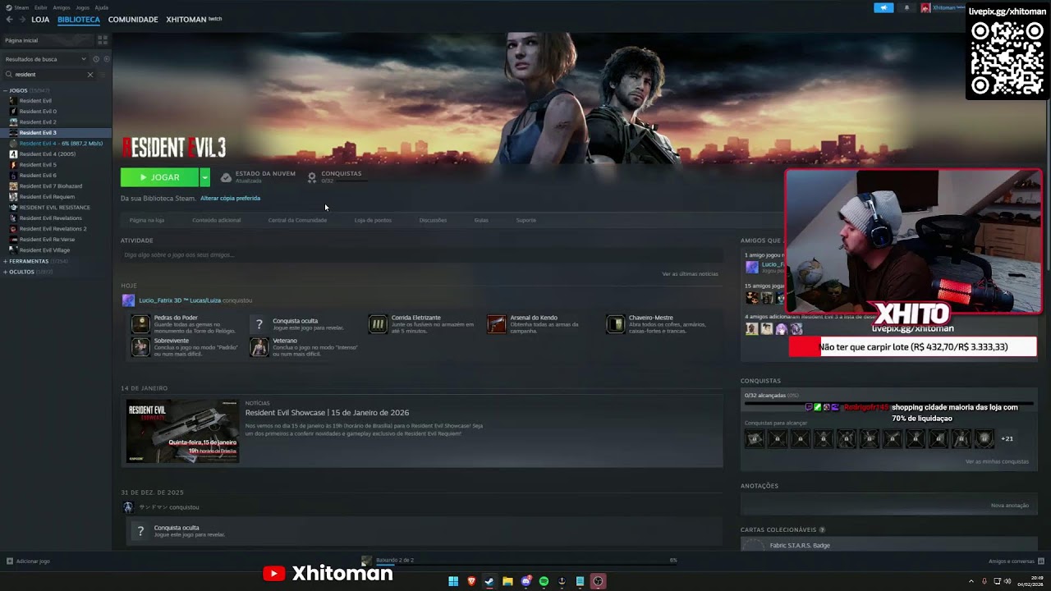Screen dimensions: 1051x591
Task: Click the Corrida Eletrizante achievement icon
Action: pos(378,324)
